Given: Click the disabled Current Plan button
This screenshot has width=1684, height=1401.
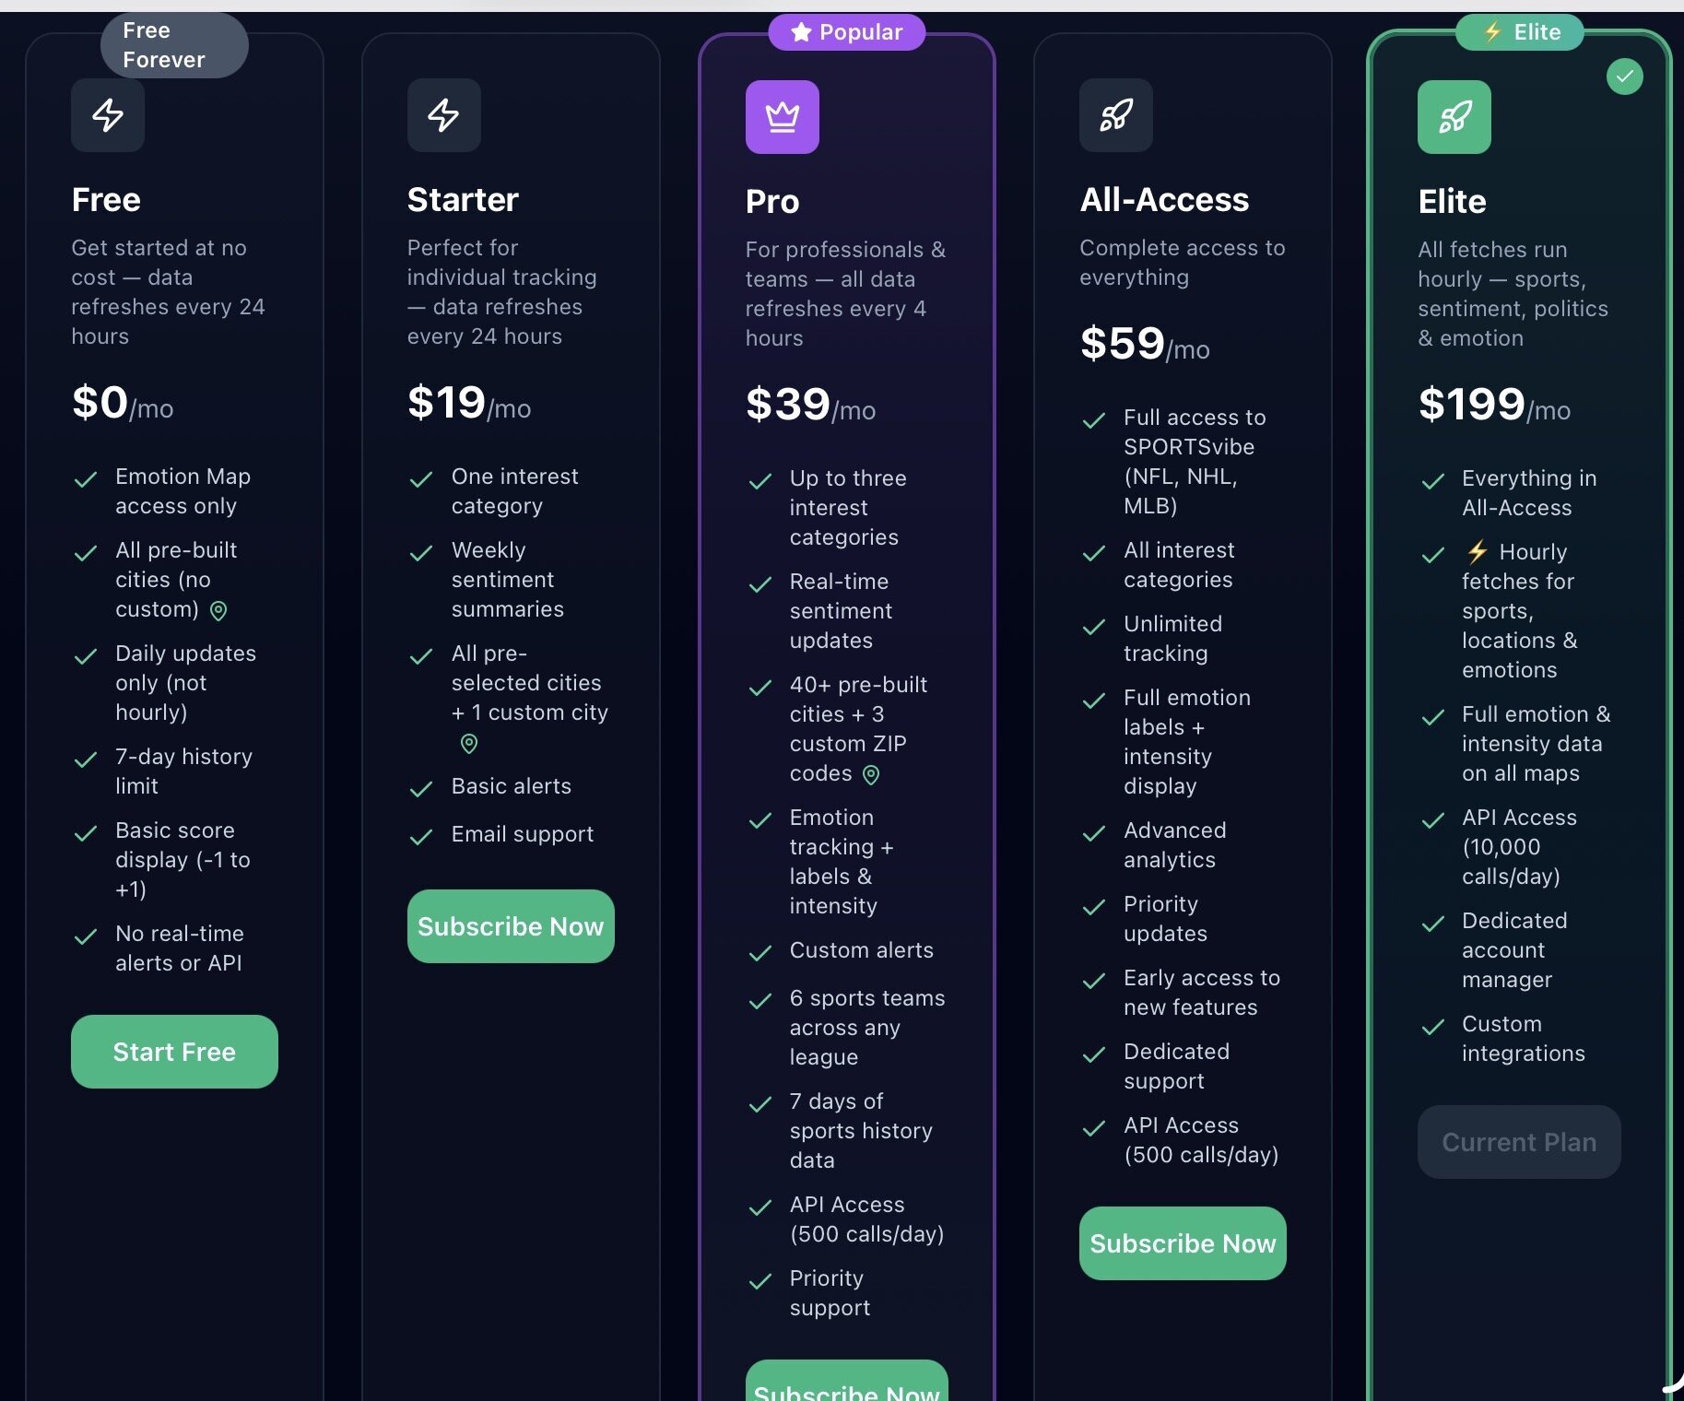Looking at the screenshot, I should (1518, 1142).
